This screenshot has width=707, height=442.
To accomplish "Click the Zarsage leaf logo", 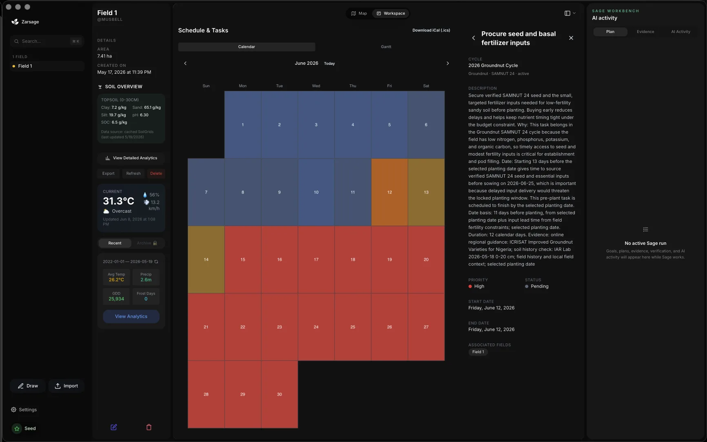I will tap(15, 22).
